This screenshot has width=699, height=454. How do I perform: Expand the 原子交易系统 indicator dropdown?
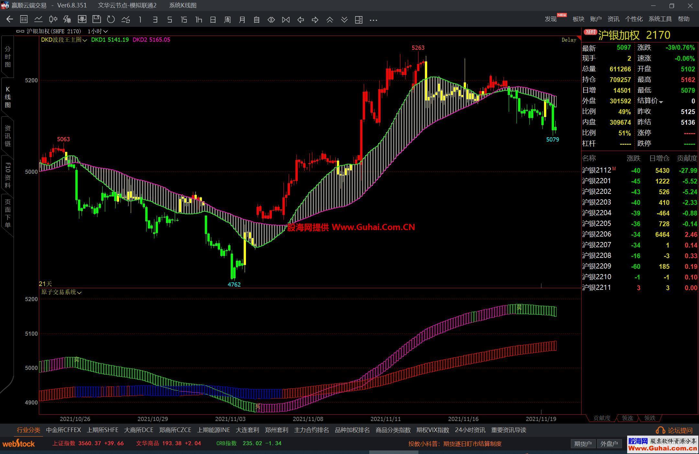click(x=79, y=292)
